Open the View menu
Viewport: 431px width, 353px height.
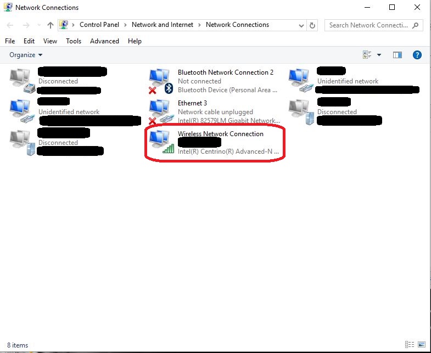(x=50, y=41)
